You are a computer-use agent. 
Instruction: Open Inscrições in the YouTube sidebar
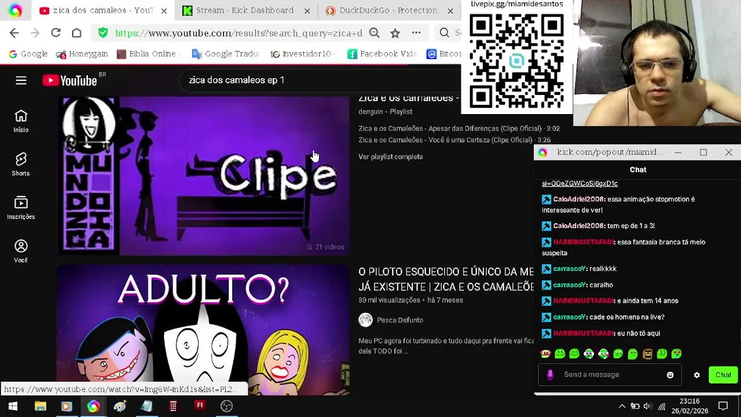click(21, 208)
